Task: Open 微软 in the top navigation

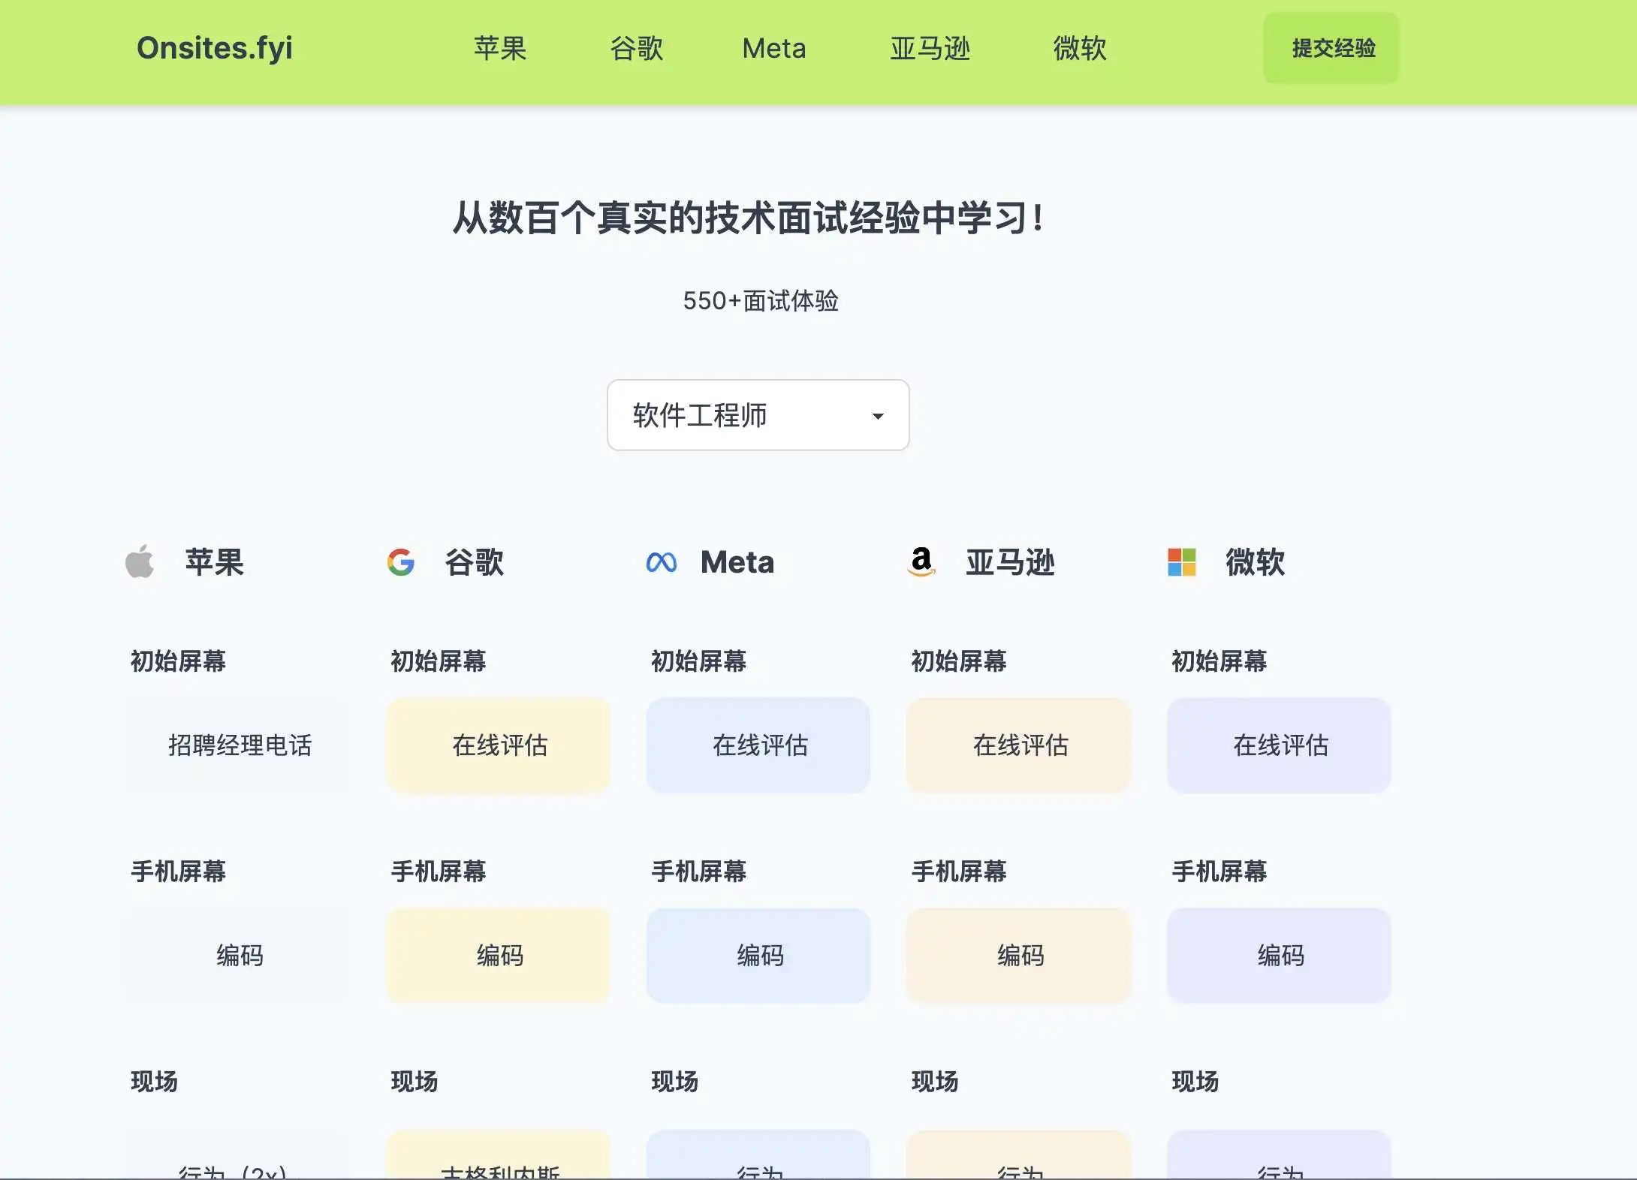Action: [1080, 49]
